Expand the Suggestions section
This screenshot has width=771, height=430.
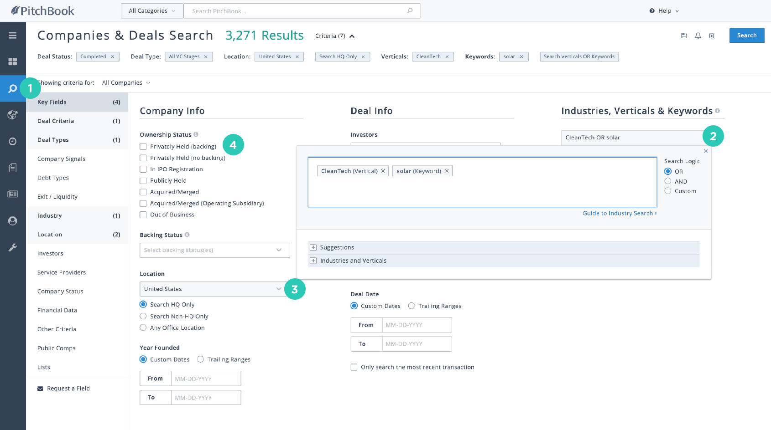tap(313, 247)
